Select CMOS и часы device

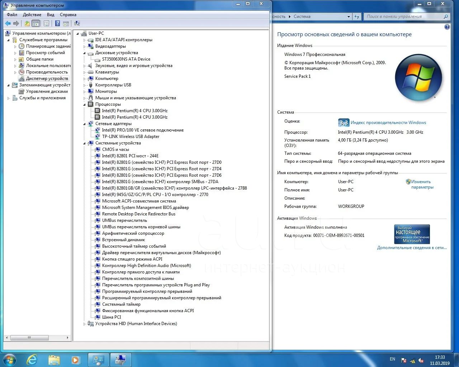[115, 149]
